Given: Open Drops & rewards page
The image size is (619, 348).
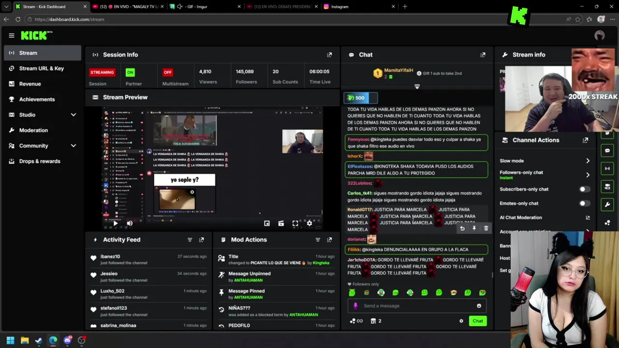Looking at the screenshot, I should 43,161.
